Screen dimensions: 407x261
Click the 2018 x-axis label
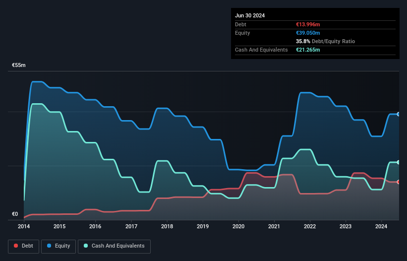point(167,226)
